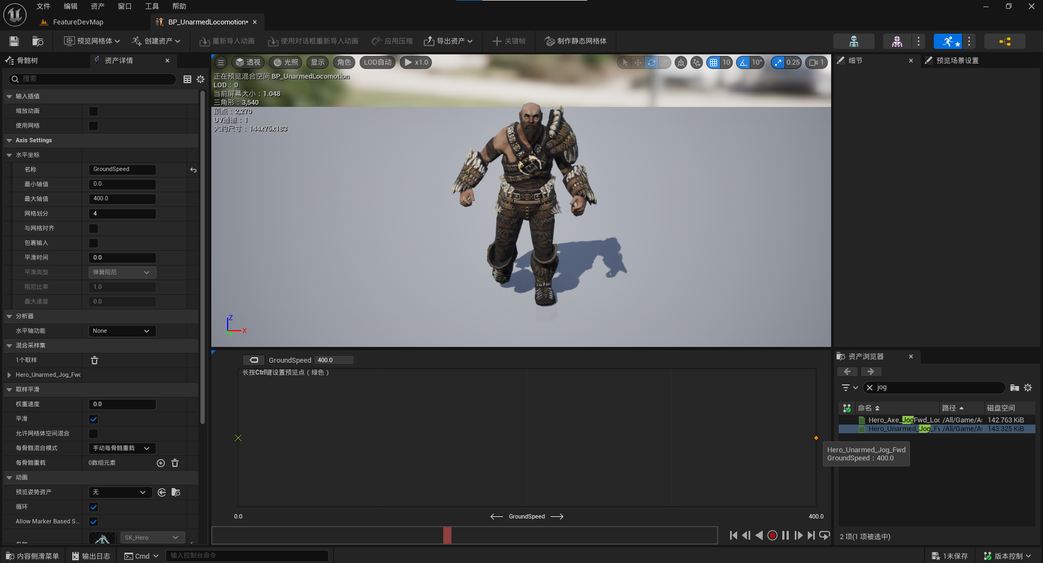Image resolution: width=1043 pixels, height=563 pixels.
Task: Show folder path in asset browser
Action: point(1014,388)
